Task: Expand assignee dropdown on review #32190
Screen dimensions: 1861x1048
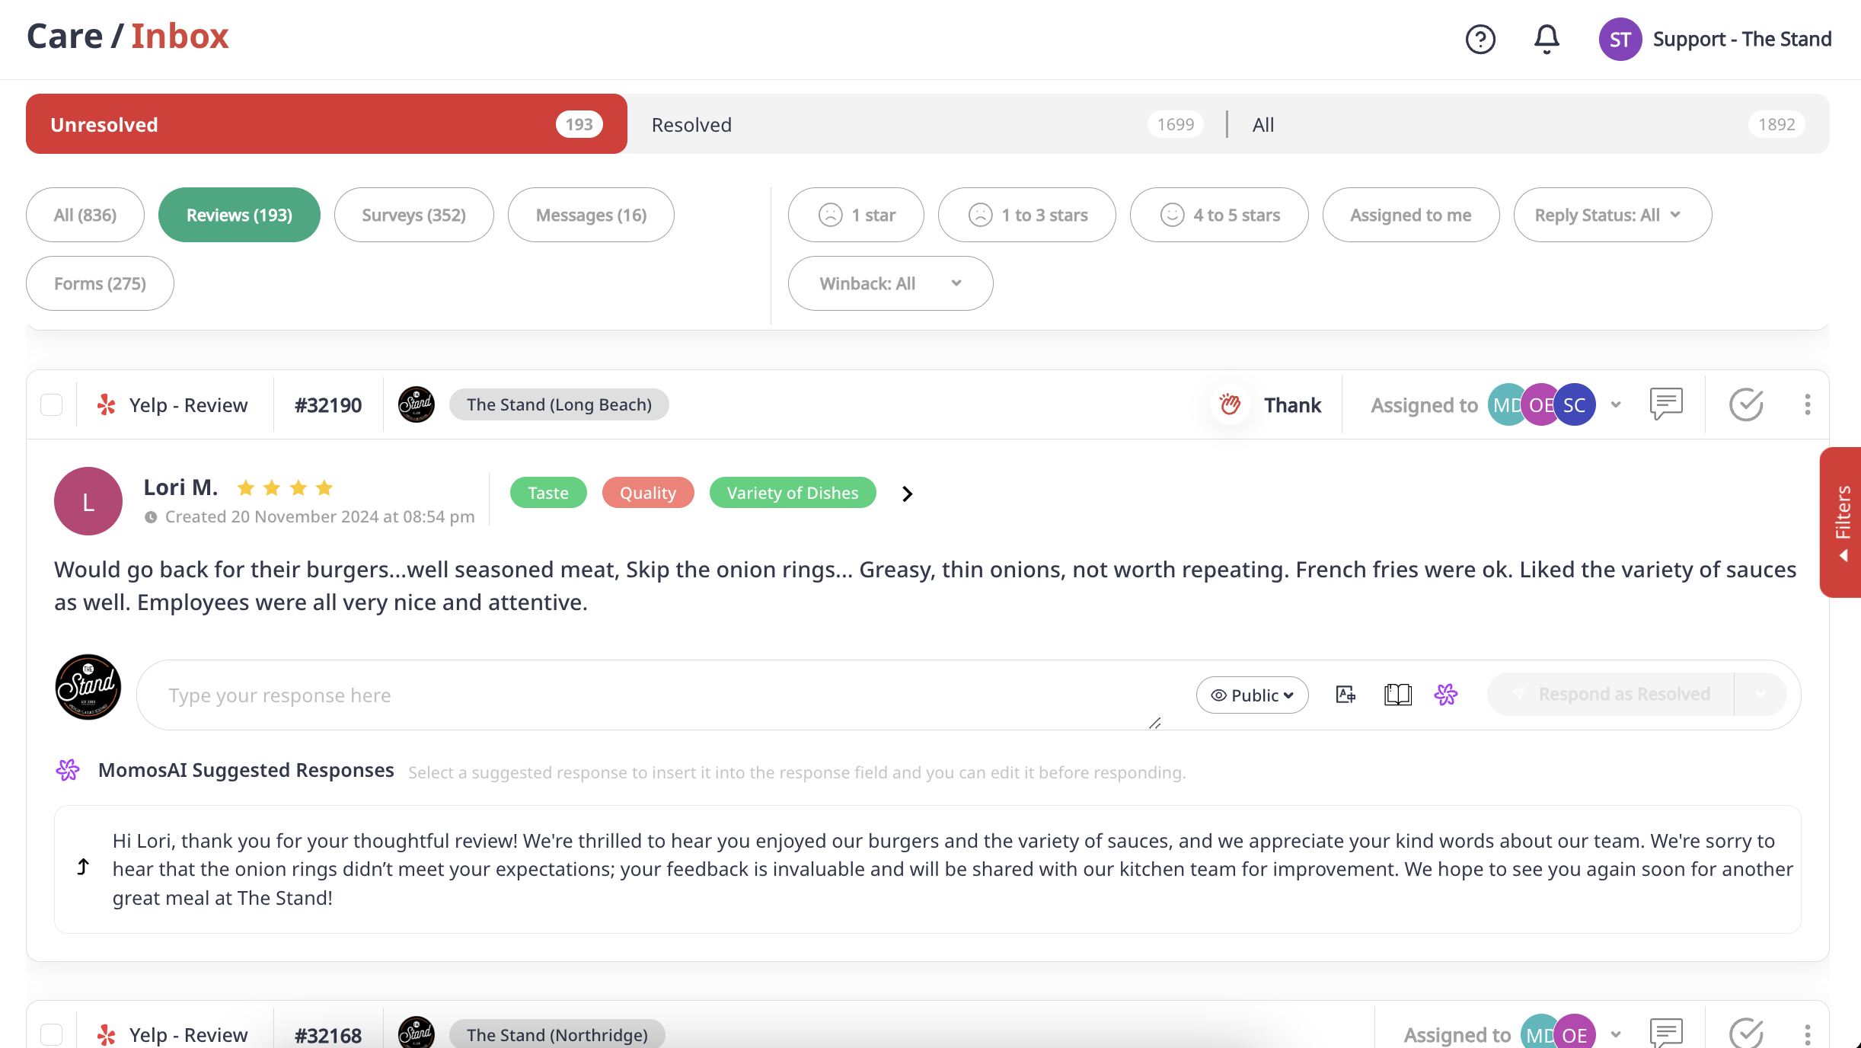Action: coord(1616,404)
